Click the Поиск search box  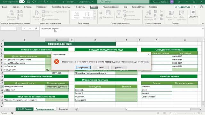123,2
